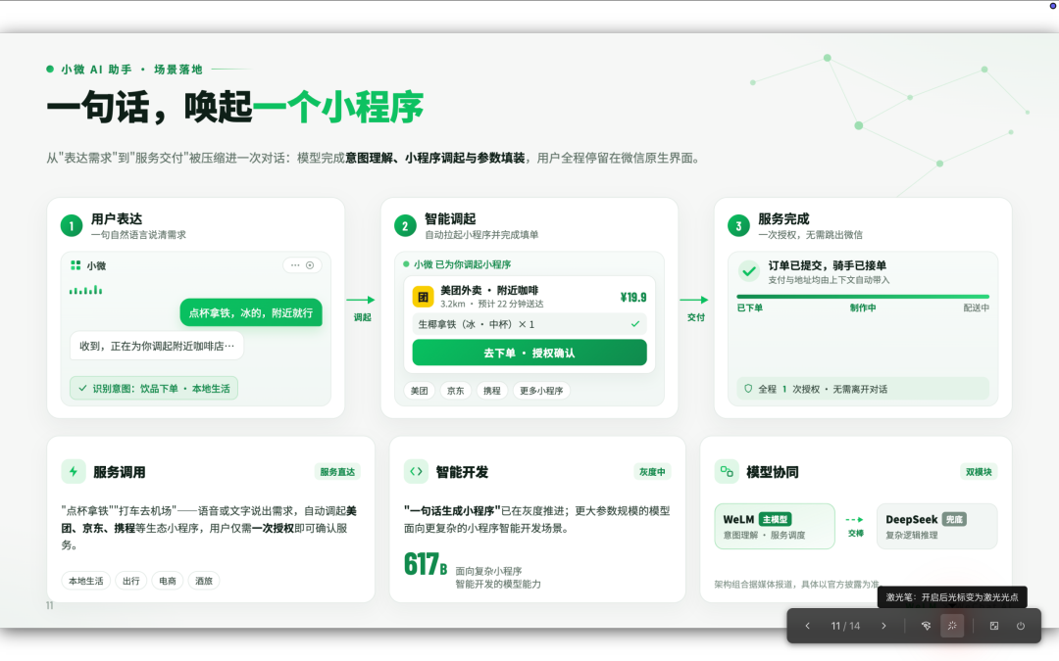The height and width of the screenshot is (661, 1059).
Task: Click the slide number 11 at bottom left
Action: pyautogui.click(x=49, y=605)
